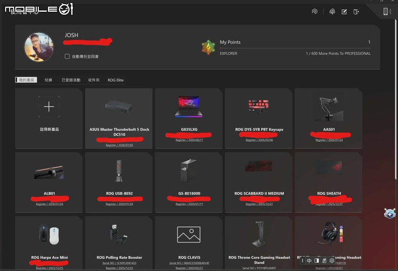
Task: Click the 註冊新產品 label
Action: click(49, 129)
